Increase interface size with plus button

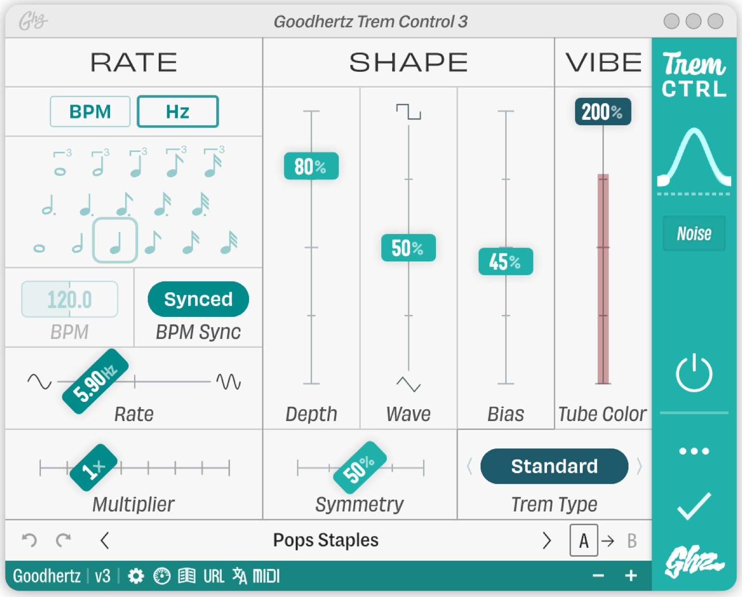coord(631,575)
